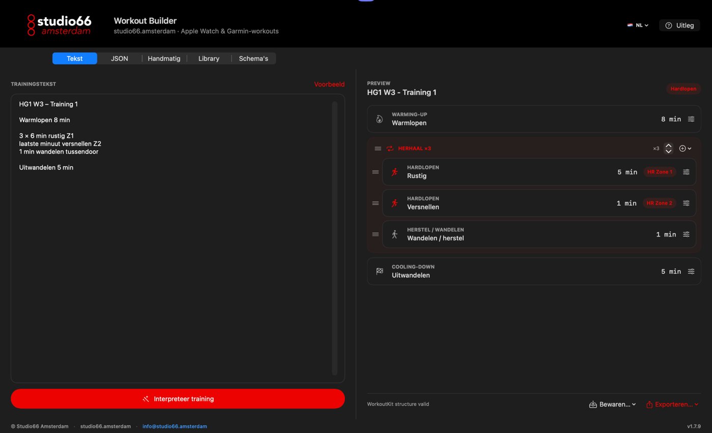
Task: Open the Library tab
Action: (x=209, y=59)
